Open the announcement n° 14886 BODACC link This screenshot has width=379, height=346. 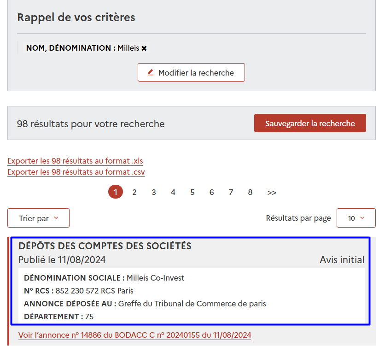pyautogui.click(x=134, y=335)
